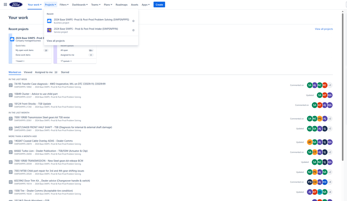Expand the Teams menu

coord(96,5)
